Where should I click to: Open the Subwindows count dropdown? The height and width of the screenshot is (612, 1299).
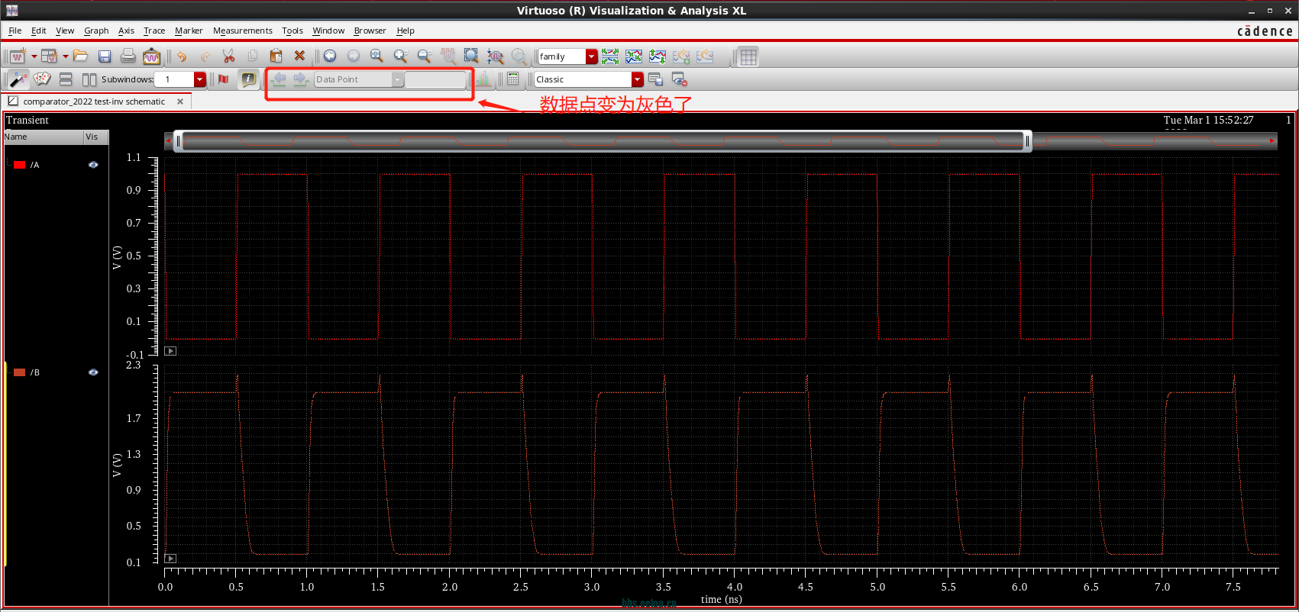click(200, 79)
